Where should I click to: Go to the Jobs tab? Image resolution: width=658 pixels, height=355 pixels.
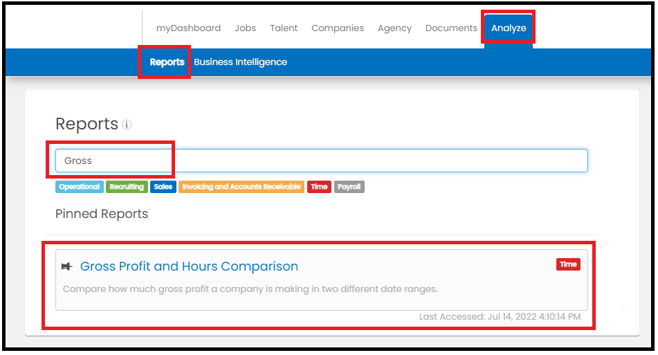[245, 28]
